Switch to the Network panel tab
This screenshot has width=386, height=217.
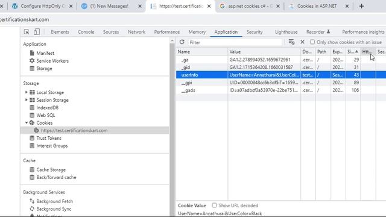point(136,32)
